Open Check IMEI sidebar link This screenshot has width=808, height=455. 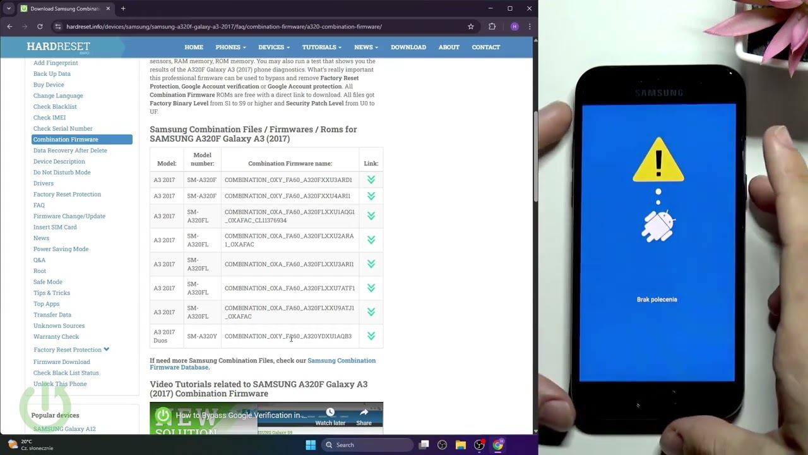[49, 118]
